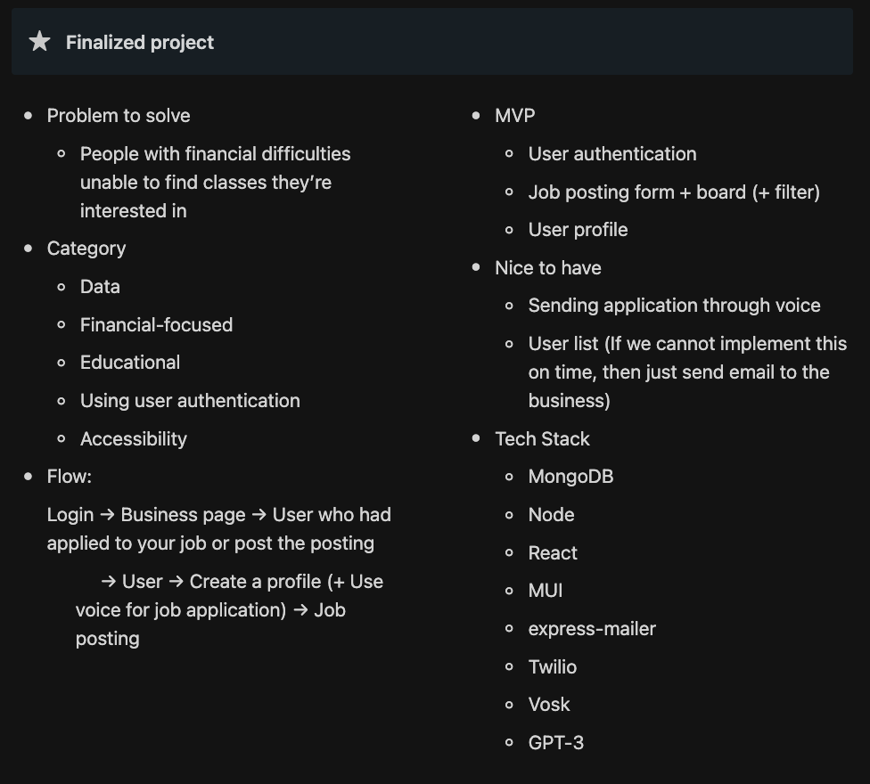Click the MVP bullet heading

tap(515, 116)
